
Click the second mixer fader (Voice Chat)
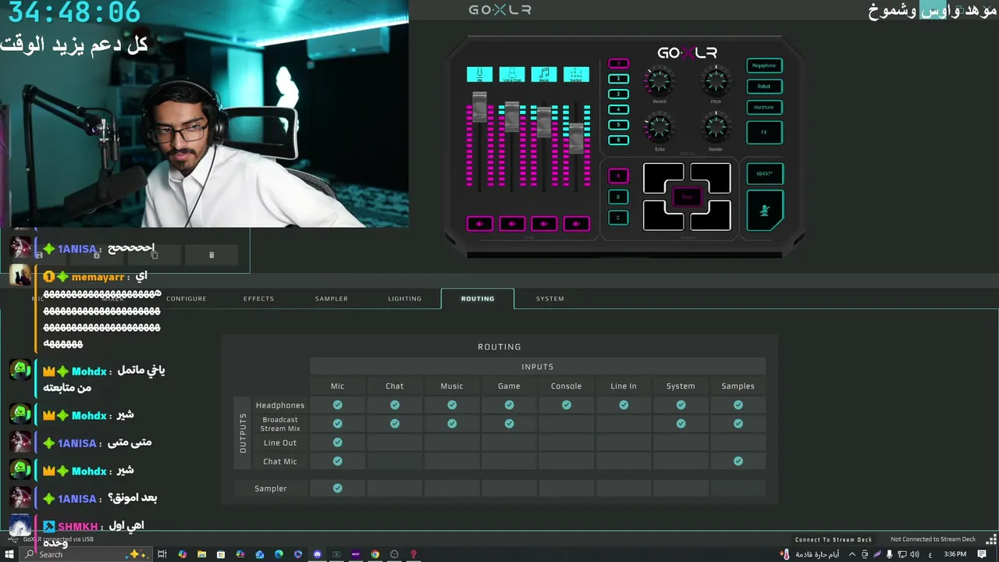[x=512, y=117]
